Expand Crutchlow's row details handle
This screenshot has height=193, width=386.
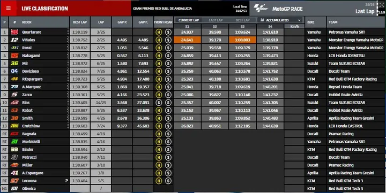(68, 126)
